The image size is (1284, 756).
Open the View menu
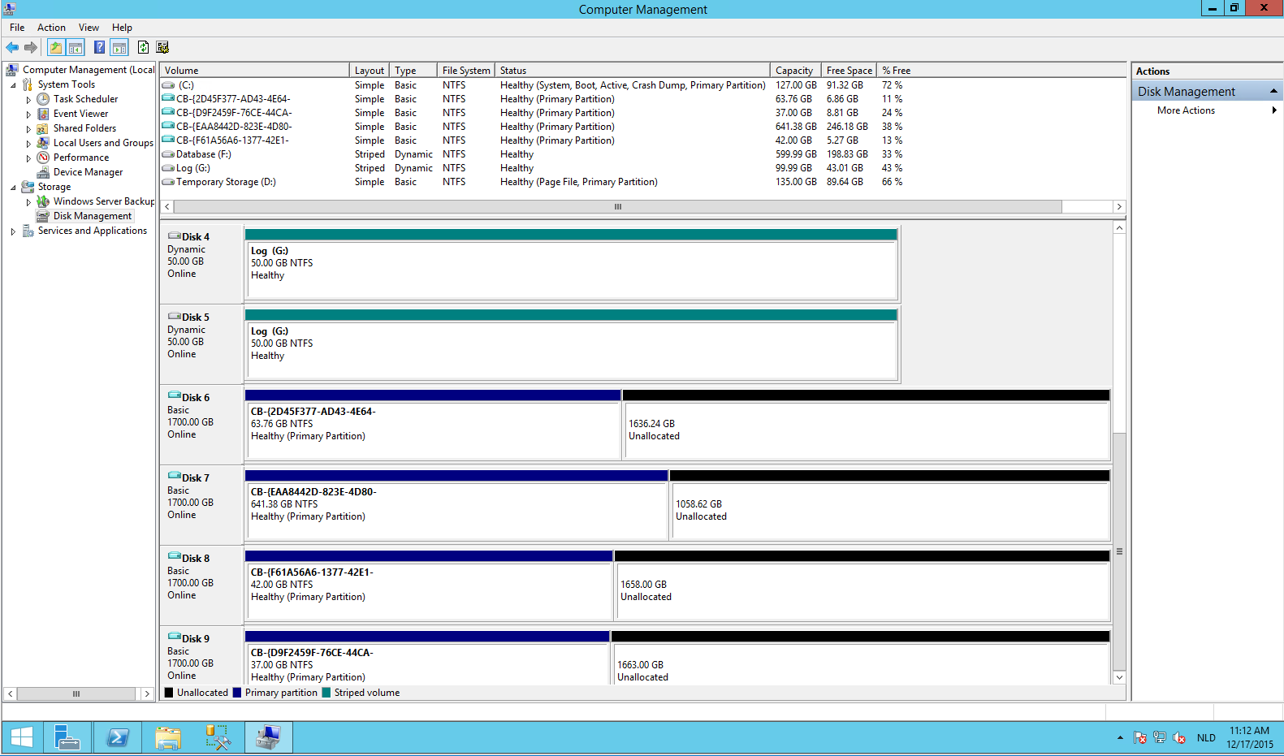pos(89,28)
